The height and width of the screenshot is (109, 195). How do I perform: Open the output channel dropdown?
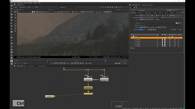point(145,15)
